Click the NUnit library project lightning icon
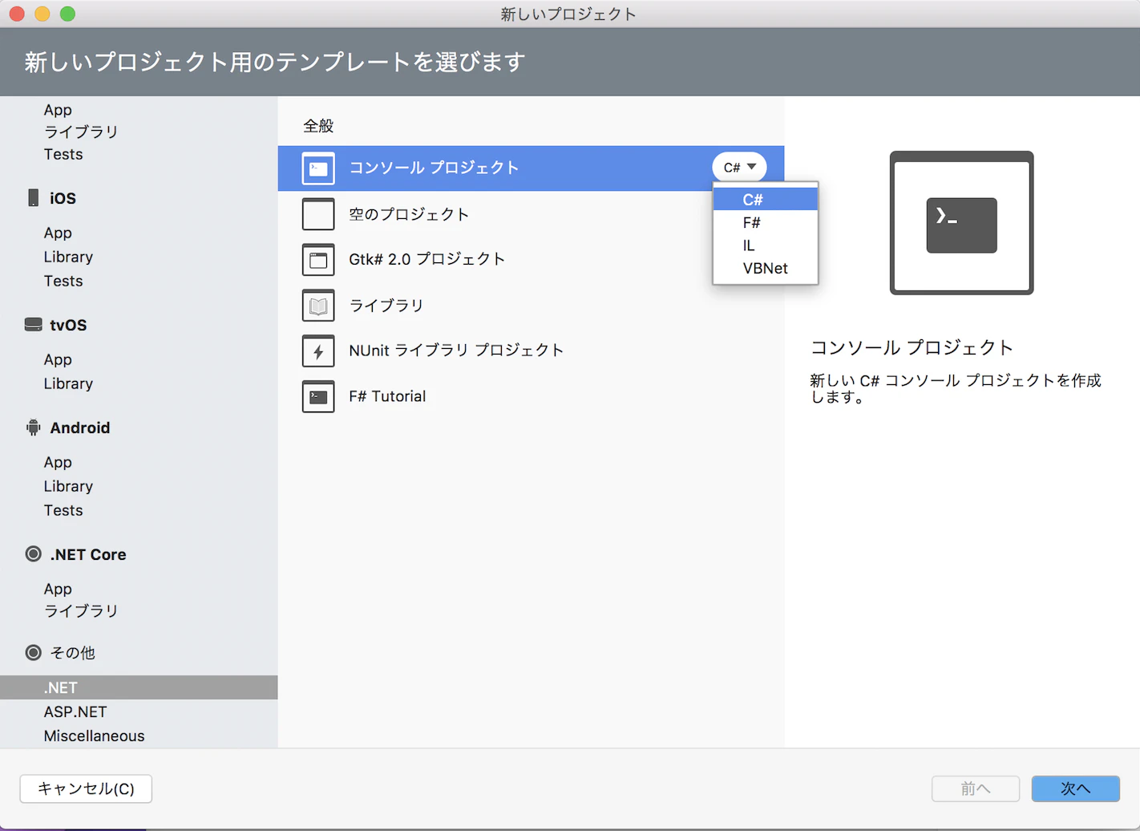 [318, 351]
